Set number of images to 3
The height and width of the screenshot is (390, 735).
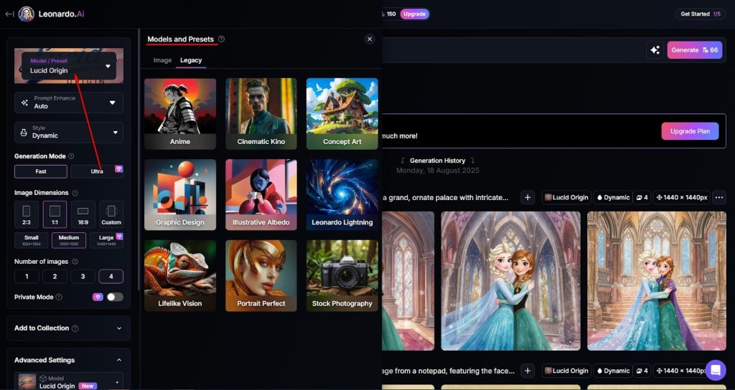pyautogui.click(x=83, y=276)
